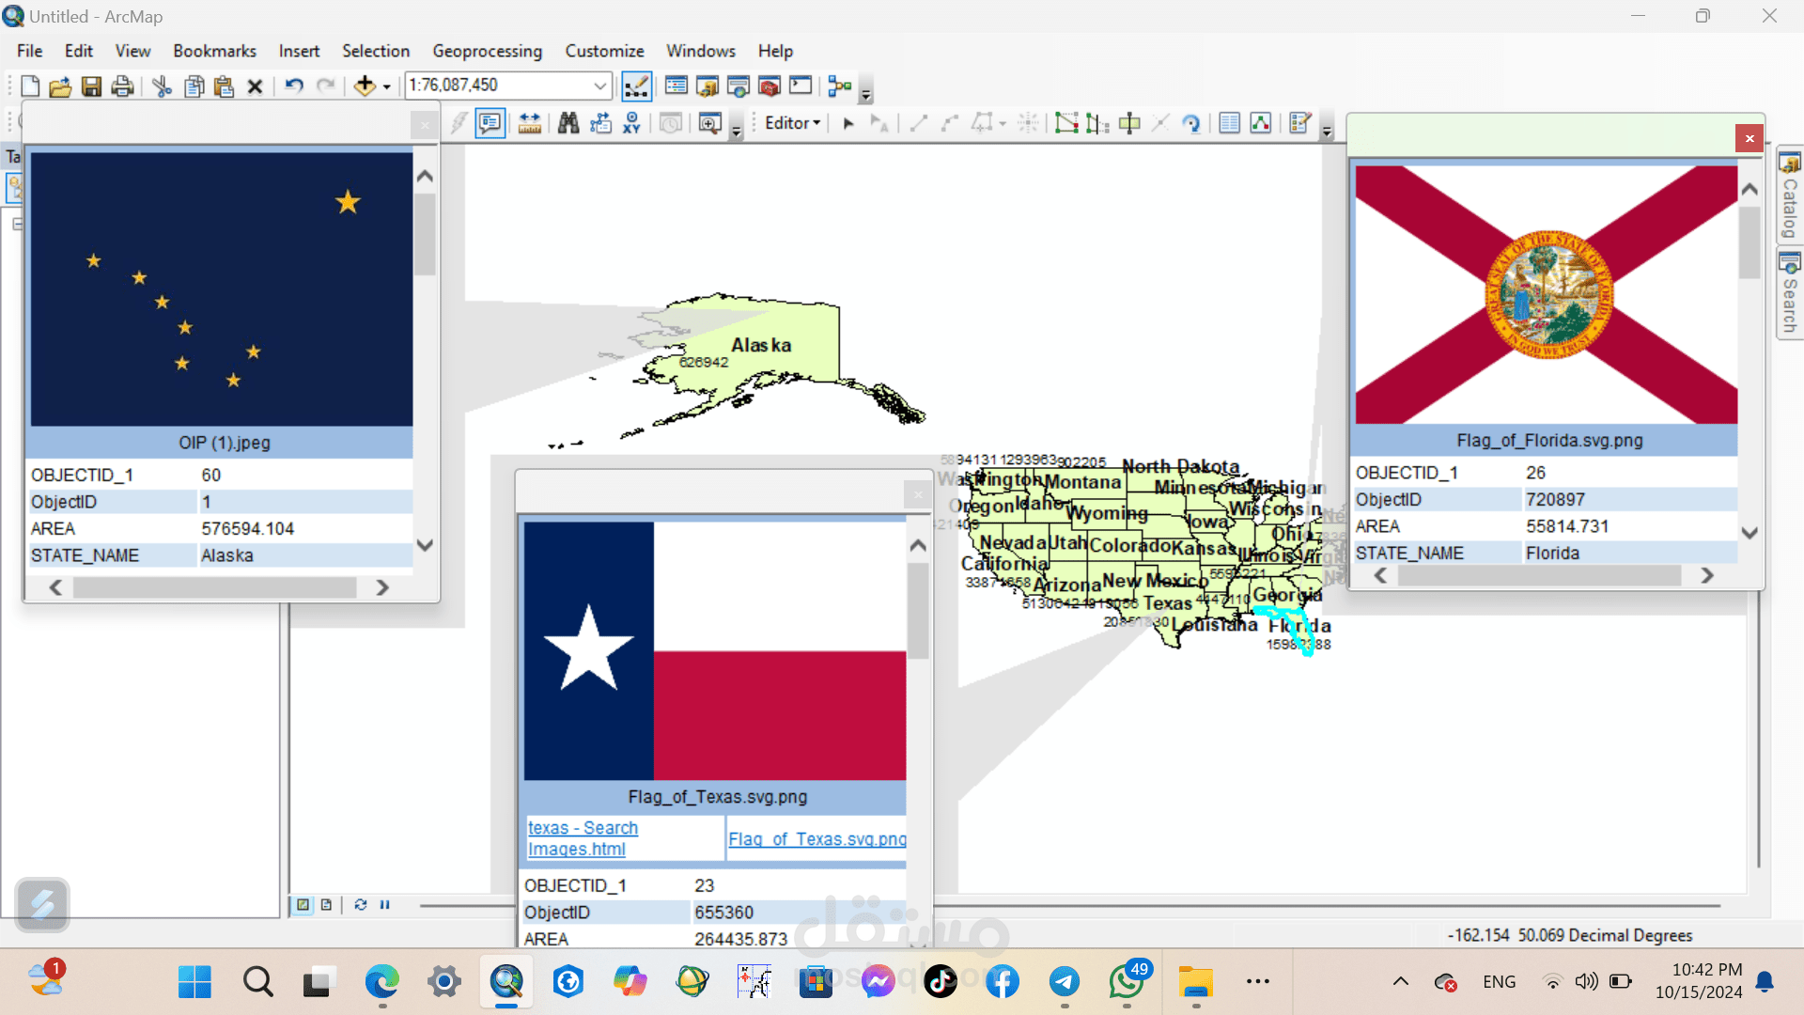Expand the Editor dropdown menu
The image size is (1804, 1015).
tap(792, 123)
